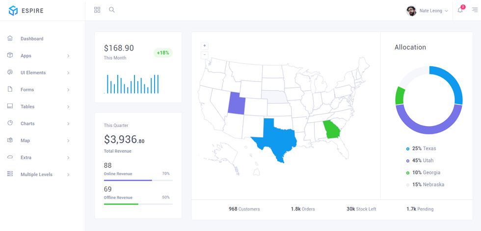Viewport: 481px width, 231px height.
Task: Zoom in the map with plus button
Action: (205, 46)
